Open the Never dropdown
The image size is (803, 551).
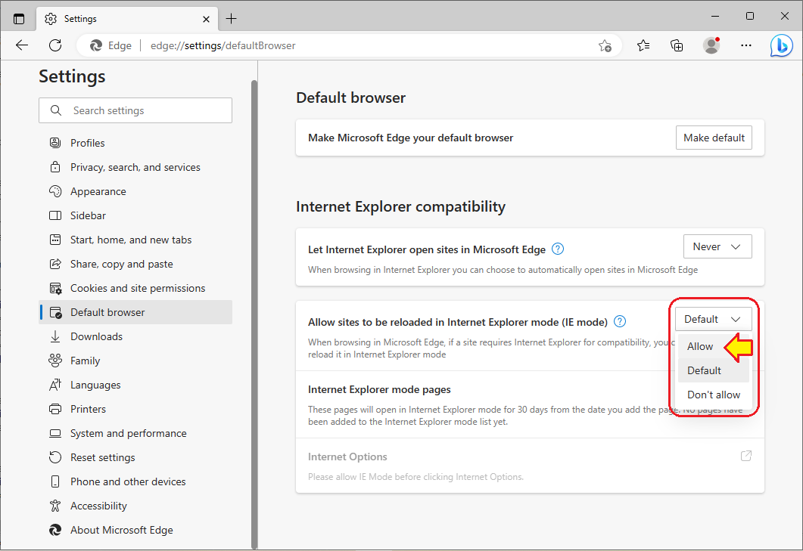pos(717,246)
